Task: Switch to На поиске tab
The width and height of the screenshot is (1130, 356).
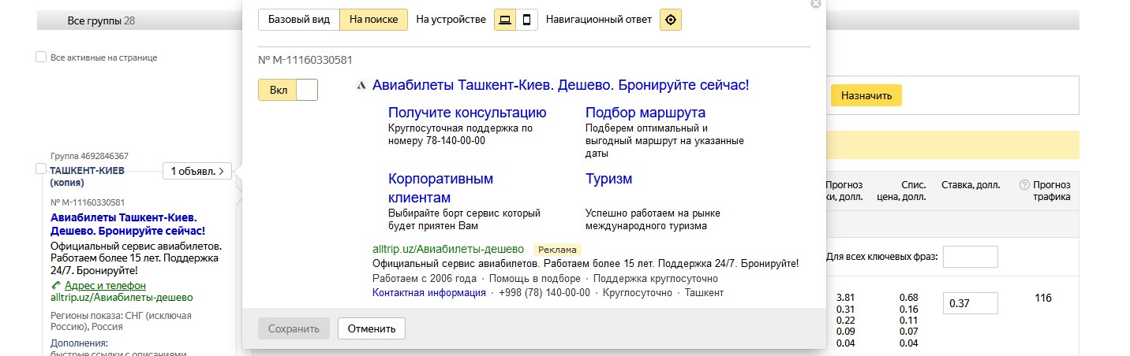Action: pos(374,20)
